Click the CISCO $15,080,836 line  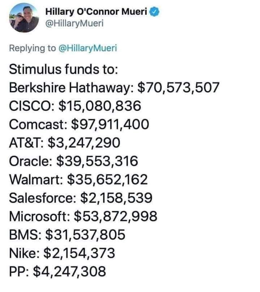(75, 106)
